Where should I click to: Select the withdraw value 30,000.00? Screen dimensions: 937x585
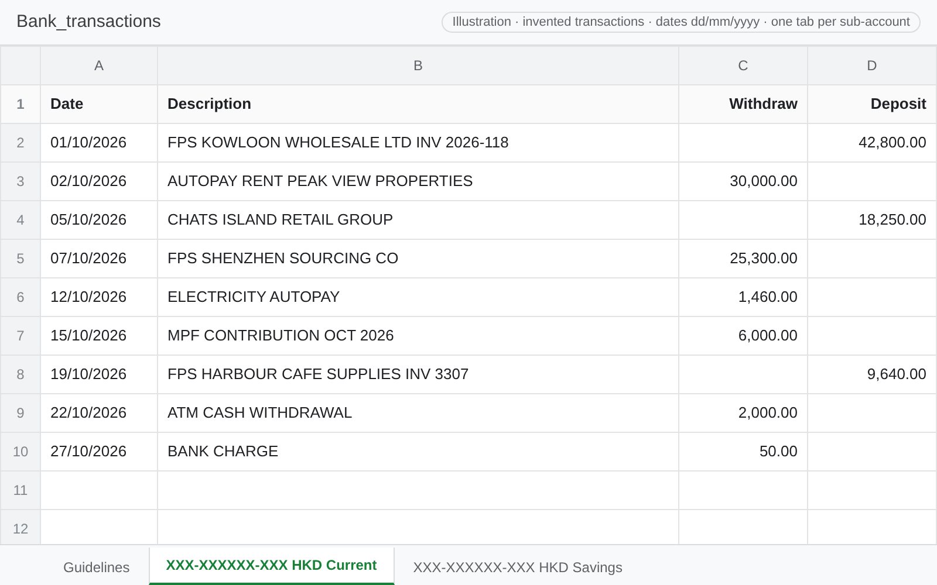[x=743, y=181]
